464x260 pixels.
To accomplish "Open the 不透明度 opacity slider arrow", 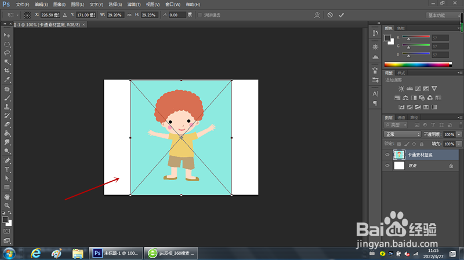I will tap(459, 134).
